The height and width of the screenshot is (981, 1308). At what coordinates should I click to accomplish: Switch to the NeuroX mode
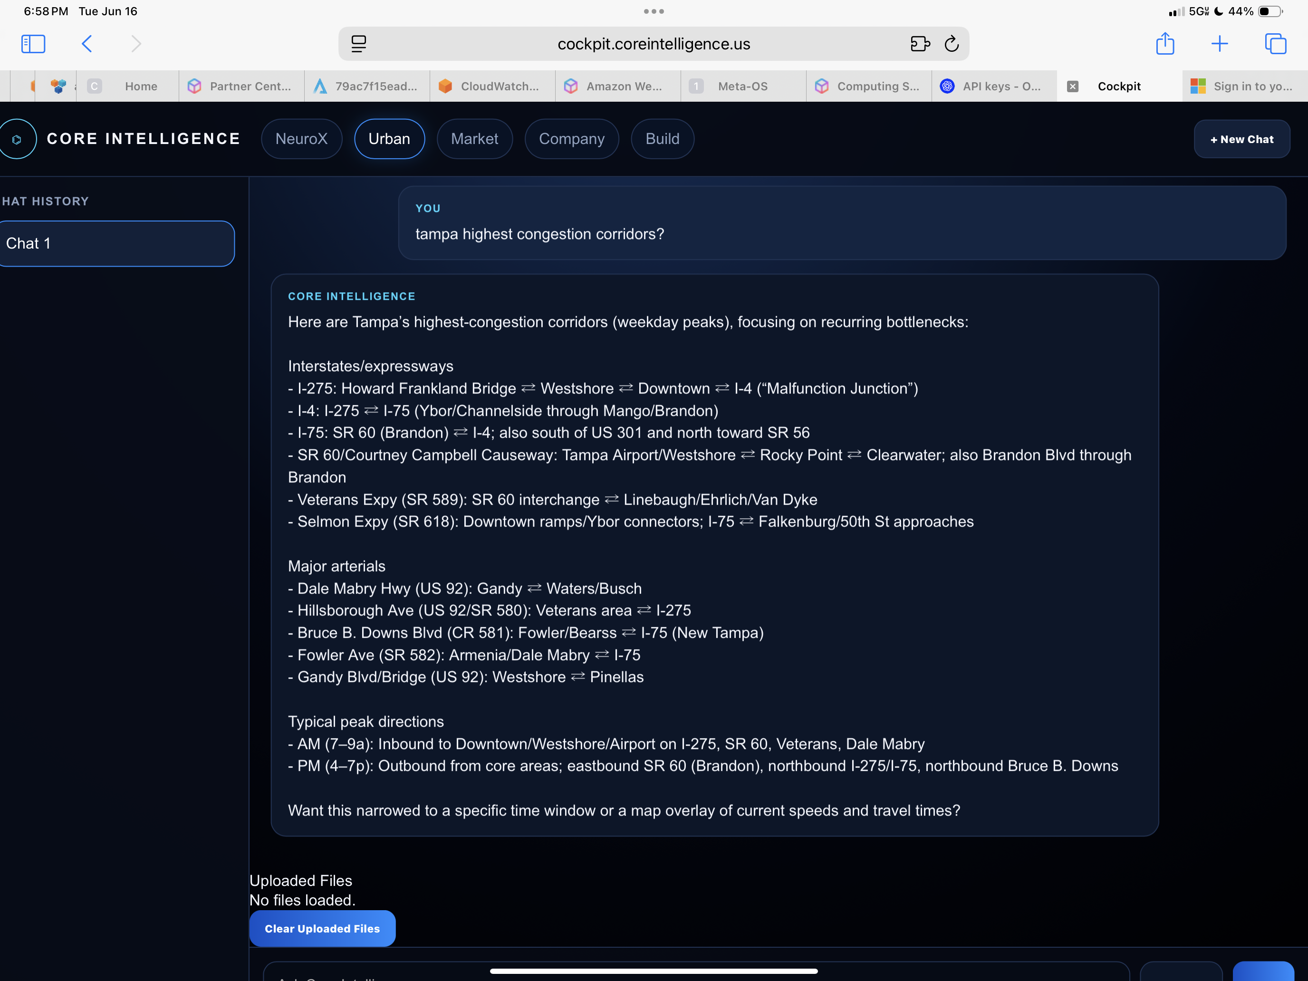pyautogui.click(x=302, y=139)
